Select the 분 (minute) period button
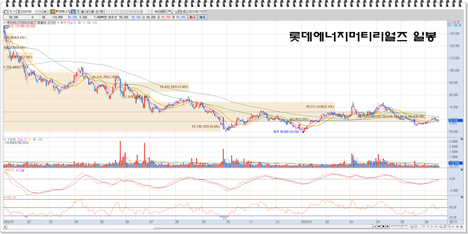This screenshot has height=234, width=468. [x=92, y=11]
